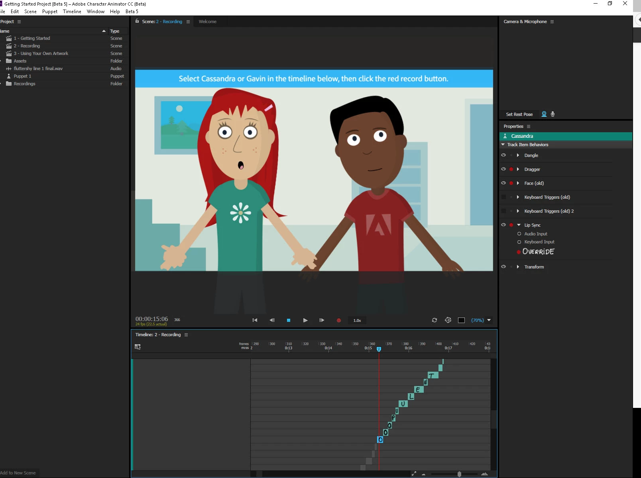Hide the Dragger behavior eye toggle

click(x=503, y=169)
